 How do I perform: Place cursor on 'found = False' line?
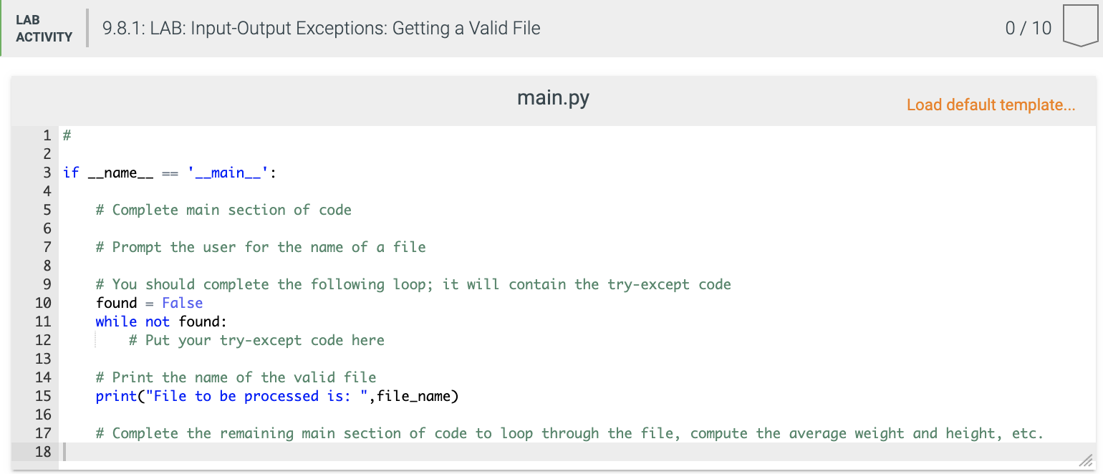tap(150, 303)
